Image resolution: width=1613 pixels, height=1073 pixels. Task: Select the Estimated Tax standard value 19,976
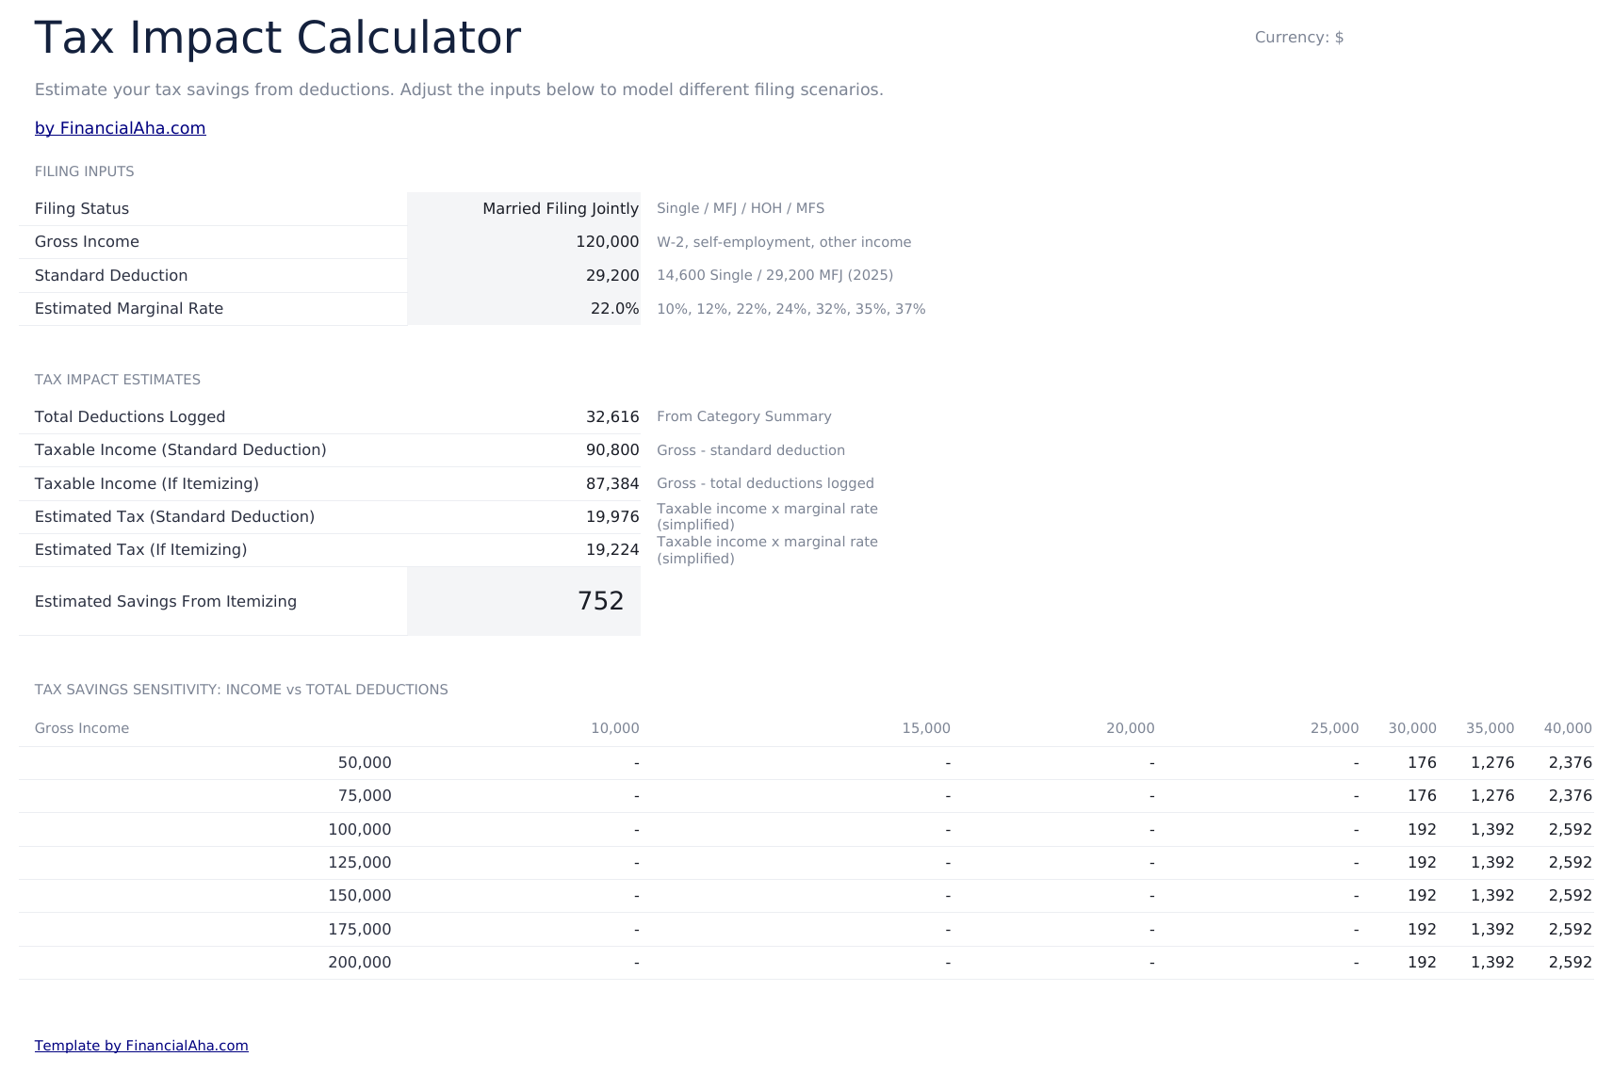[612, 517]
